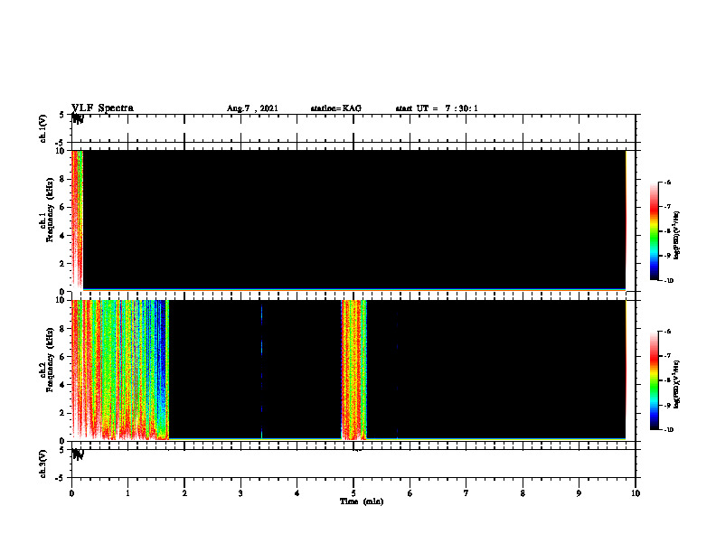This screenshot has height=553, width=716.
Task: Click the "ch.3(V)" axis label
Action: pyautogui.click(x=43, y=464)
